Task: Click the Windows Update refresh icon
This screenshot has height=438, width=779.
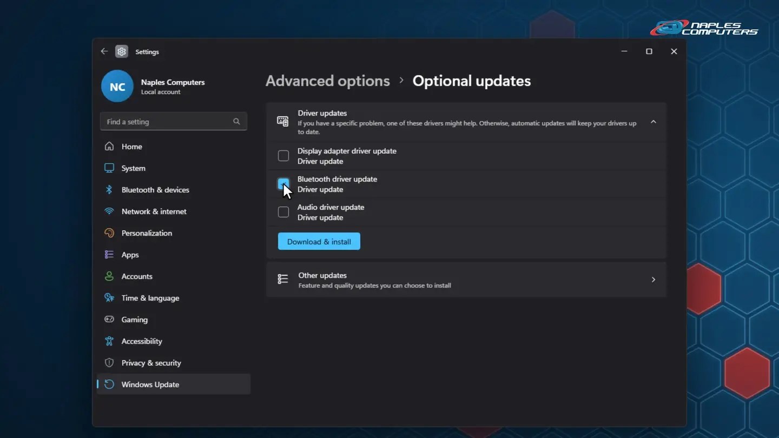Action: (x=109, y=384)
